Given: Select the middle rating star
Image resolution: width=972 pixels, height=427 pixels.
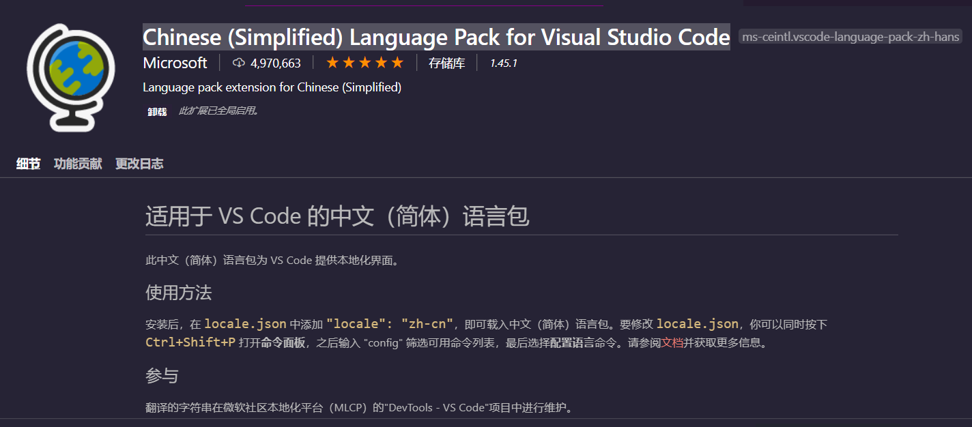Looking at the screenshot, I should click(x=364, y=62).
